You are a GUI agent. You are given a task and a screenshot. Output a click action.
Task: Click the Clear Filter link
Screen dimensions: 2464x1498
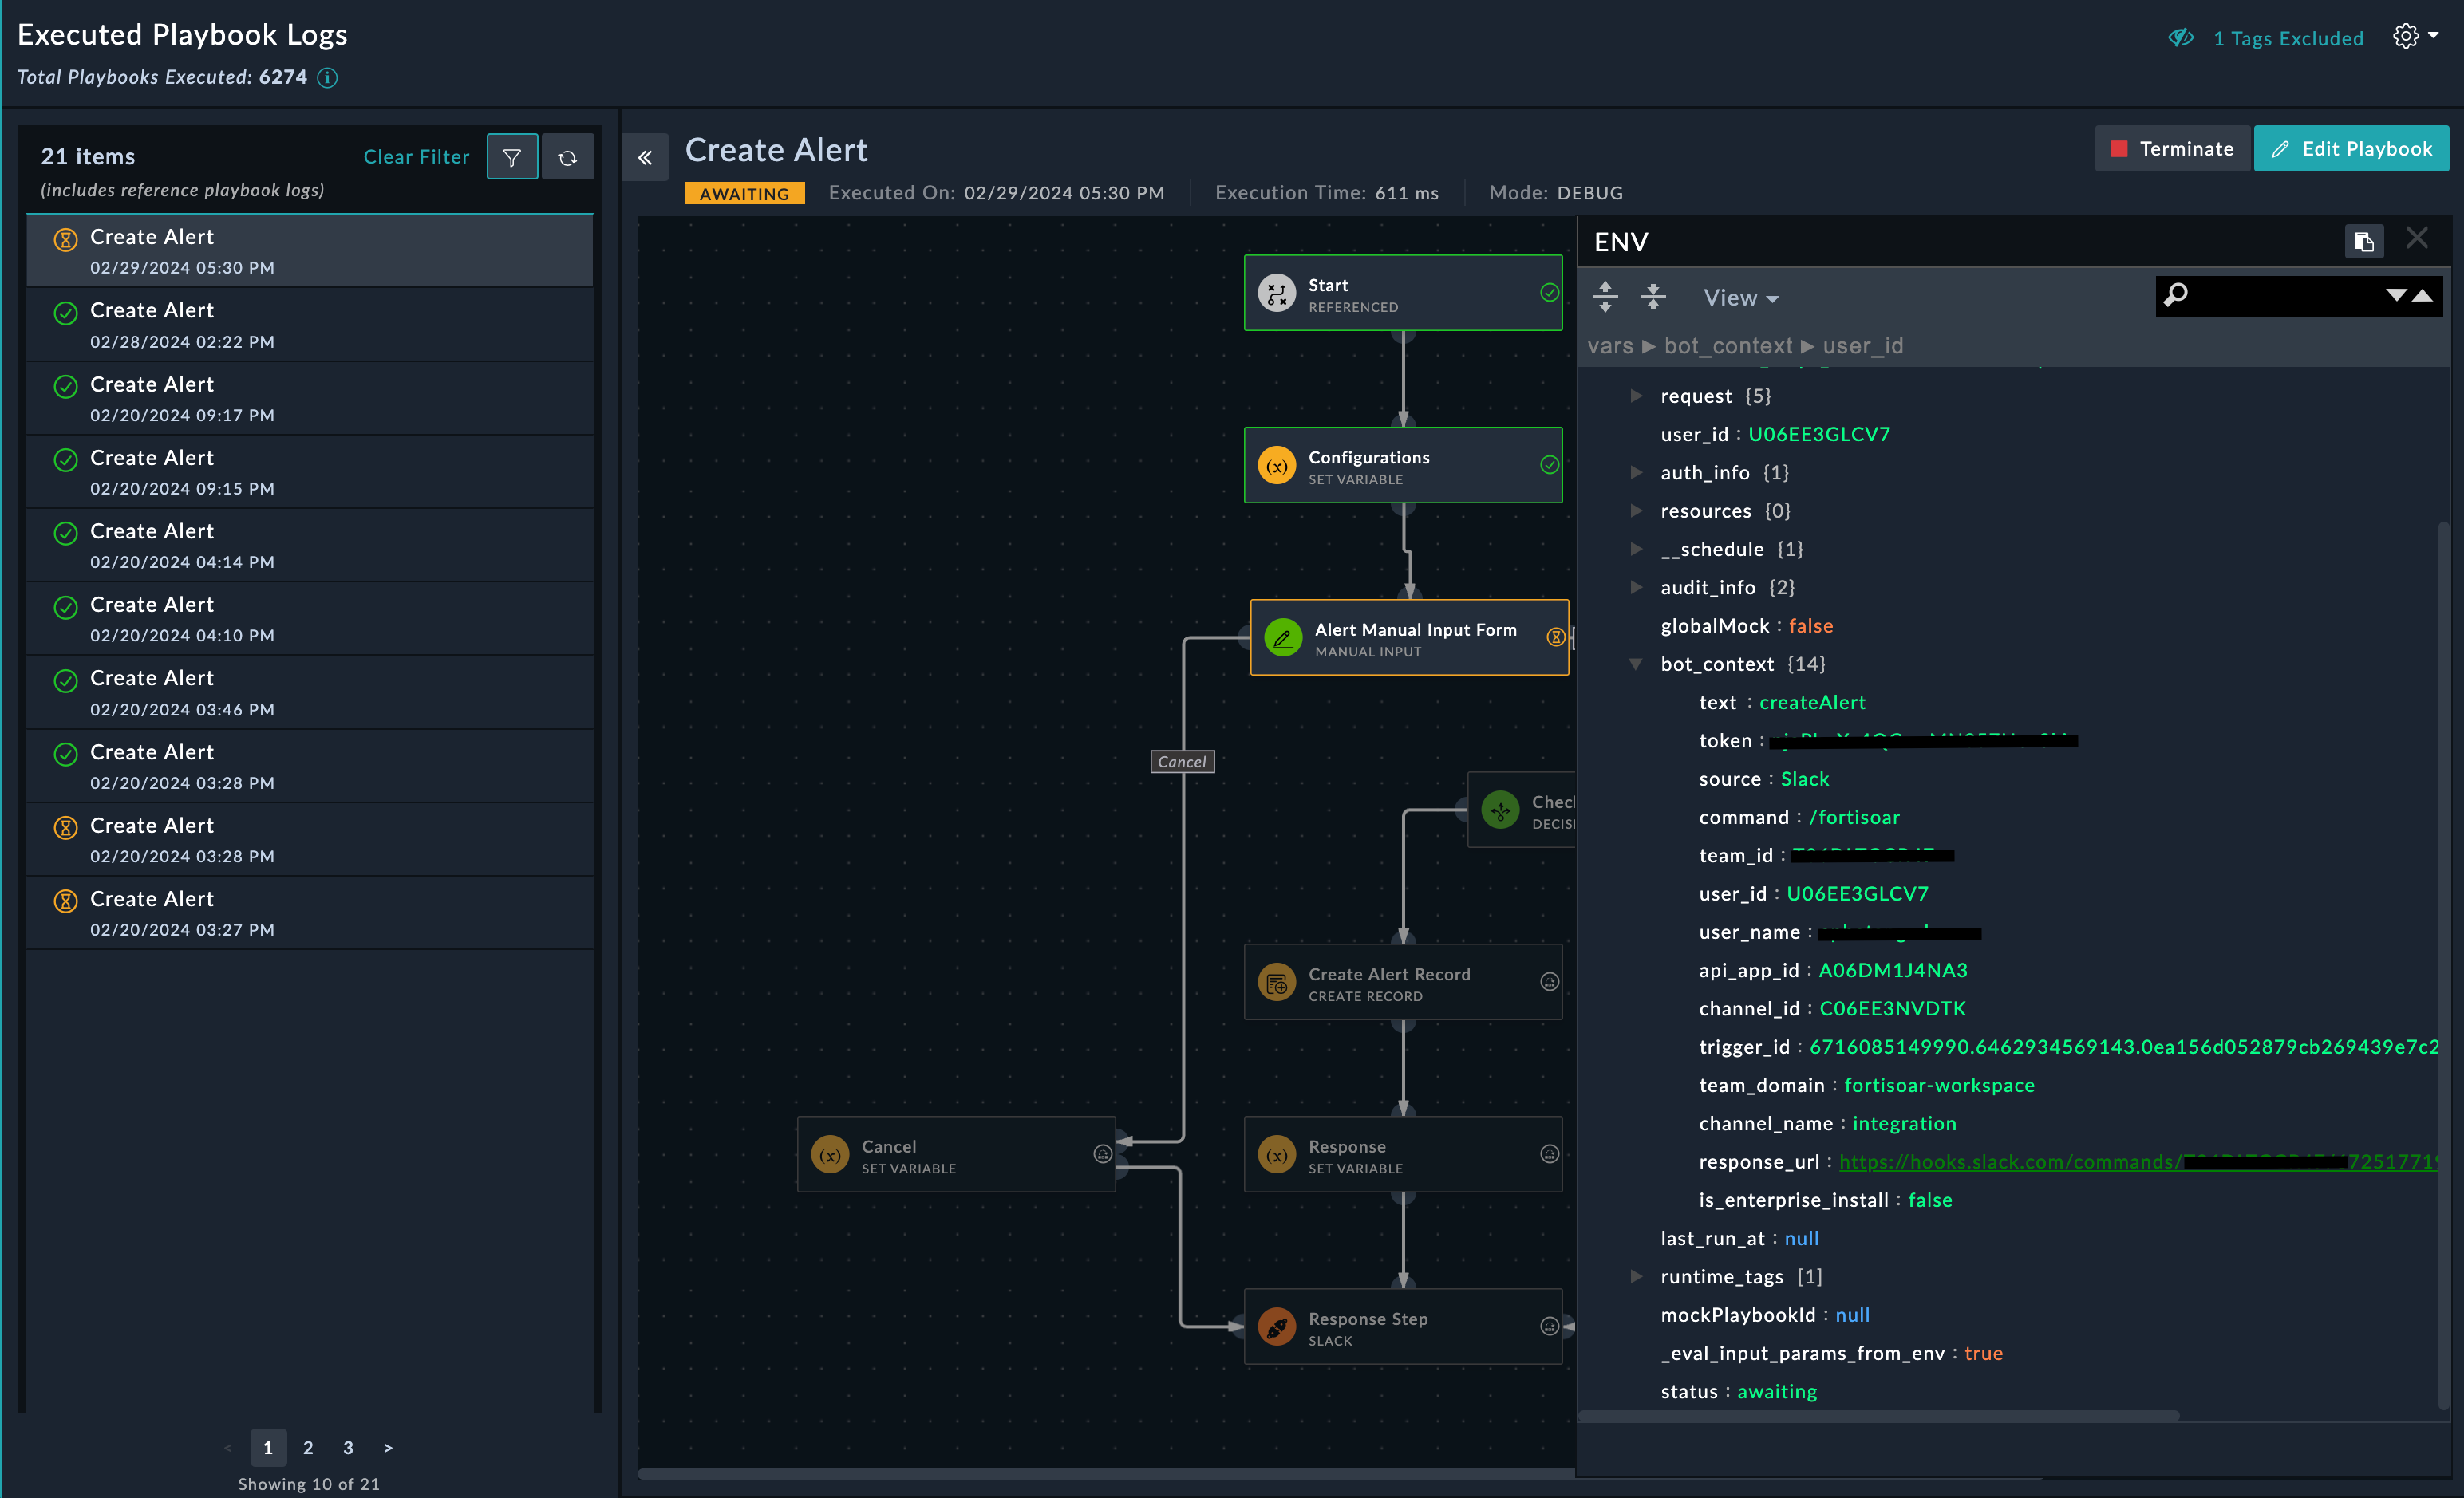[x=416, y=157]
